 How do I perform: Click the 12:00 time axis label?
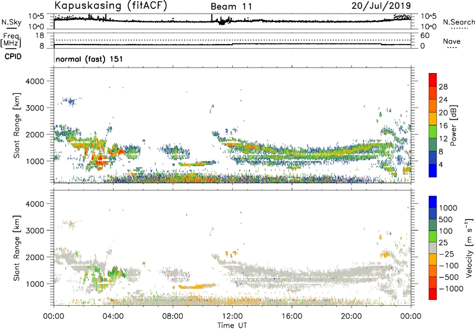[x=232, y=317]
